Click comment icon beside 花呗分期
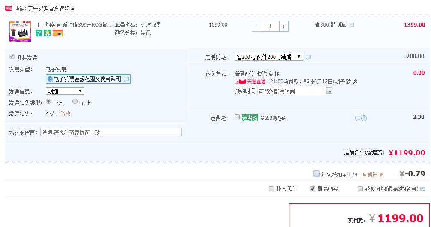Screen dimensions: 431x227 pos(423,189)
